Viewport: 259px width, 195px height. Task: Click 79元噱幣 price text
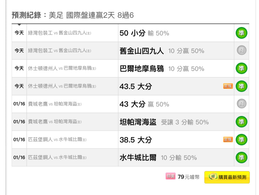coord(189,177)
